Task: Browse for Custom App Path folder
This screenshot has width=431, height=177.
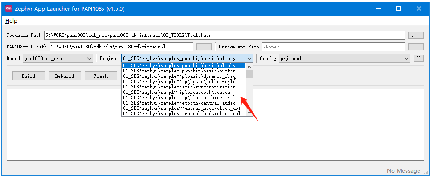Action: click(x=416, y=47)
